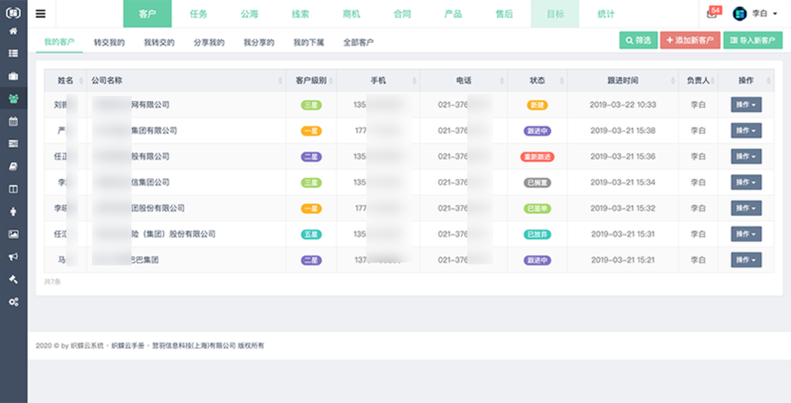The height and width of the screenshot is (403, 791).
Task: Click 已搁置 status badge
Action: click(x=538, y=183)
